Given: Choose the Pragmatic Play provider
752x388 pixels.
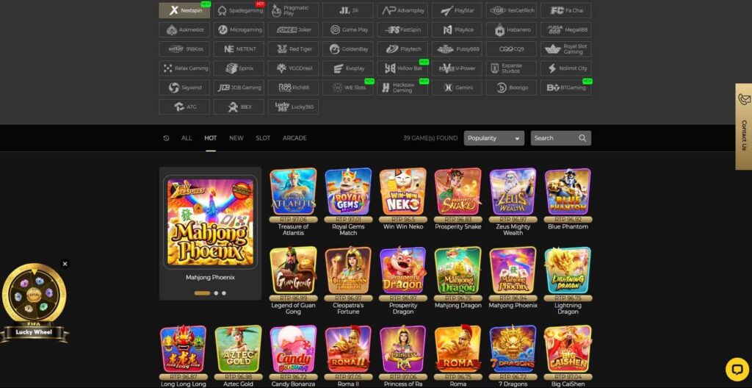Looking at the screenshot, I should [293, 10].
